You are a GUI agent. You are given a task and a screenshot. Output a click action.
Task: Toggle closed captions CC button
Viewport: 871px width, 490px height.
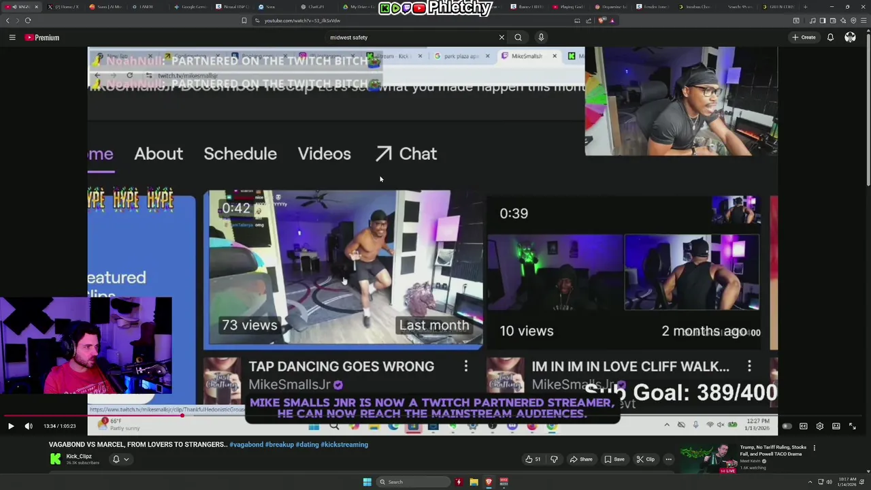coord(804,426)
